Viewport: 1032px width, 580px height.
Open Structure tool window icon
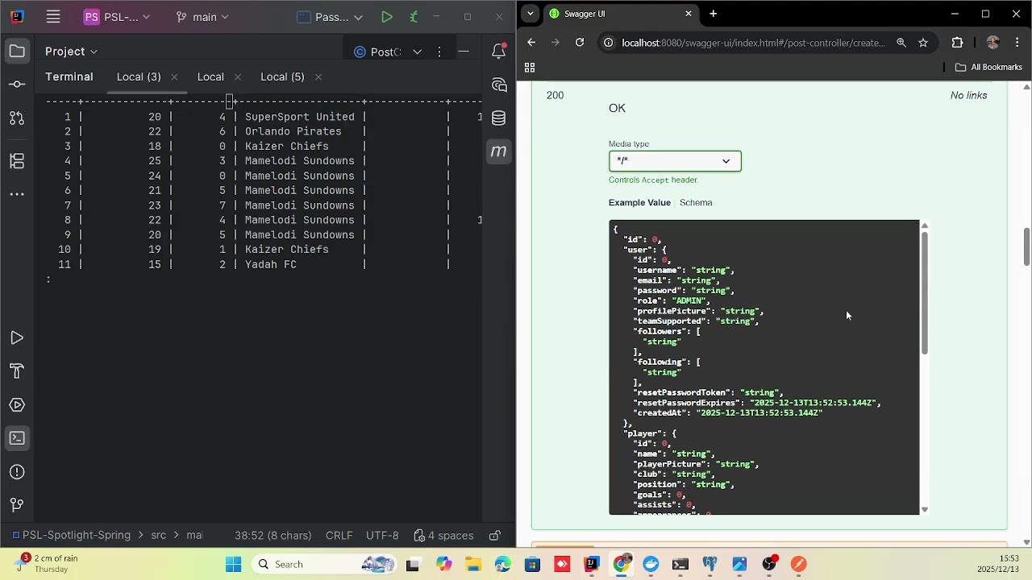coord(17,161)
